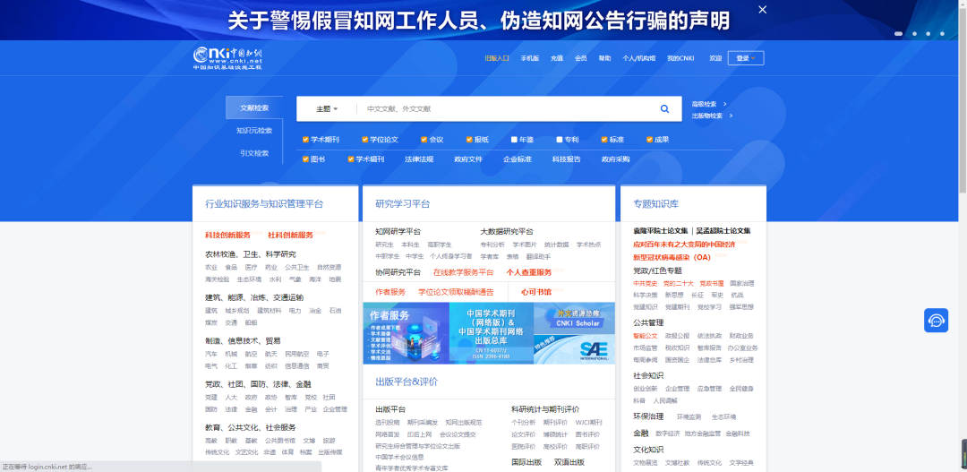Toggle the 学术辑刊 checkbox
This screenshot has width=967, height=472.
[351, 159]
